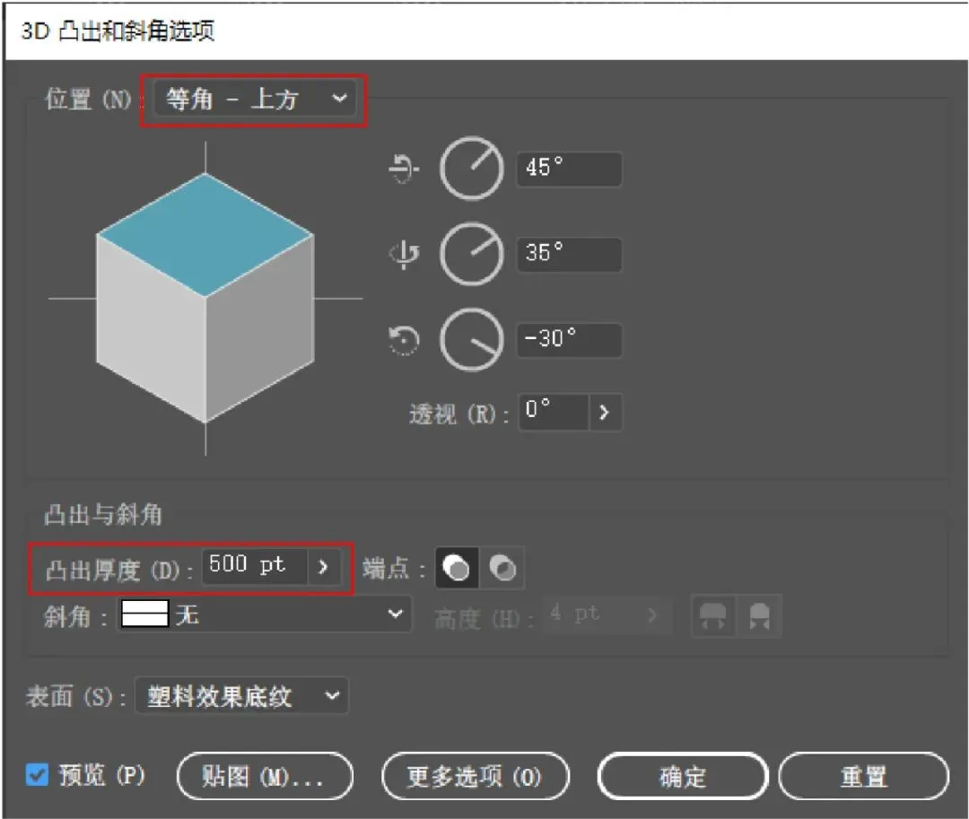Turn off cap for hollow appearance
This screenshot has height=819, width=969.
(502, 570)
